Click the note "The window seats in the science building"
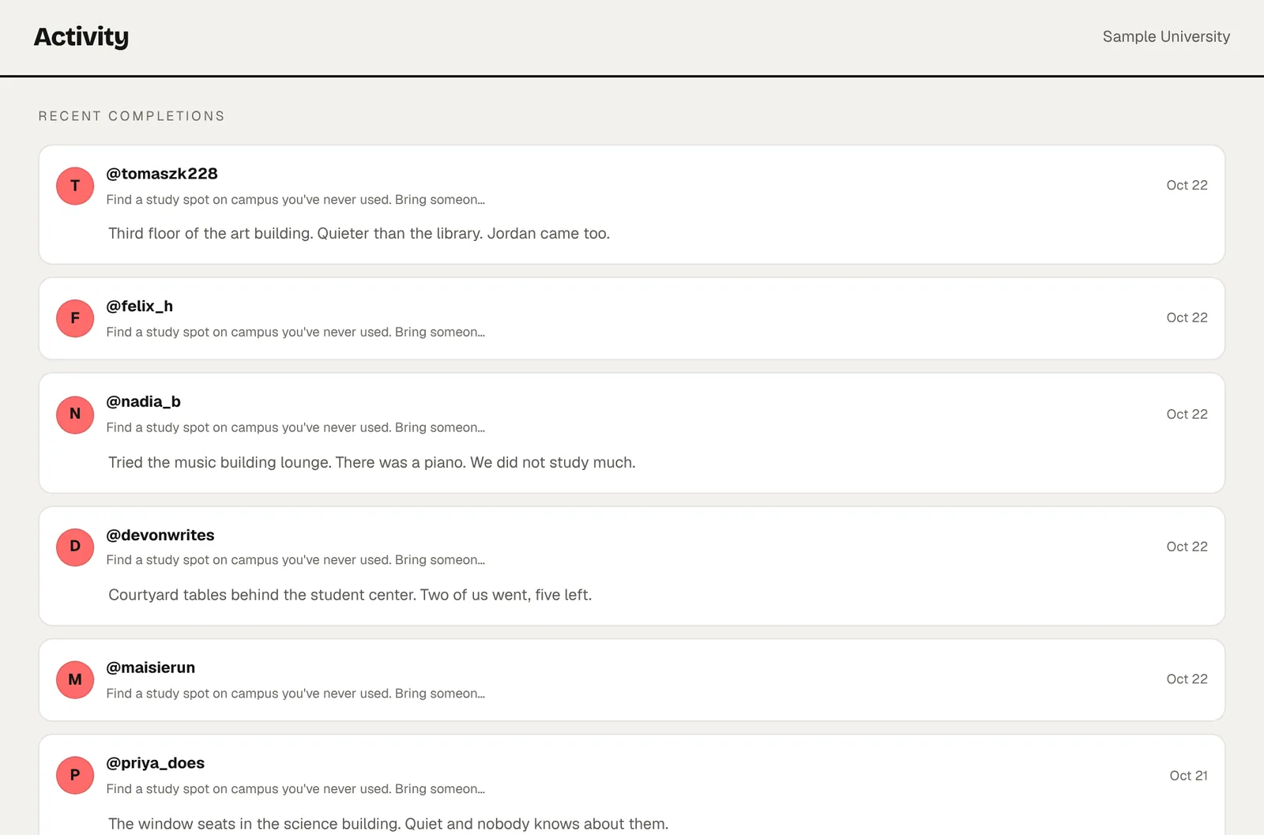 pos(388,824)
